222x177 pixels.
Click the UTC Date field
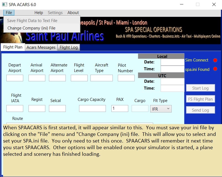coord(173,81)
